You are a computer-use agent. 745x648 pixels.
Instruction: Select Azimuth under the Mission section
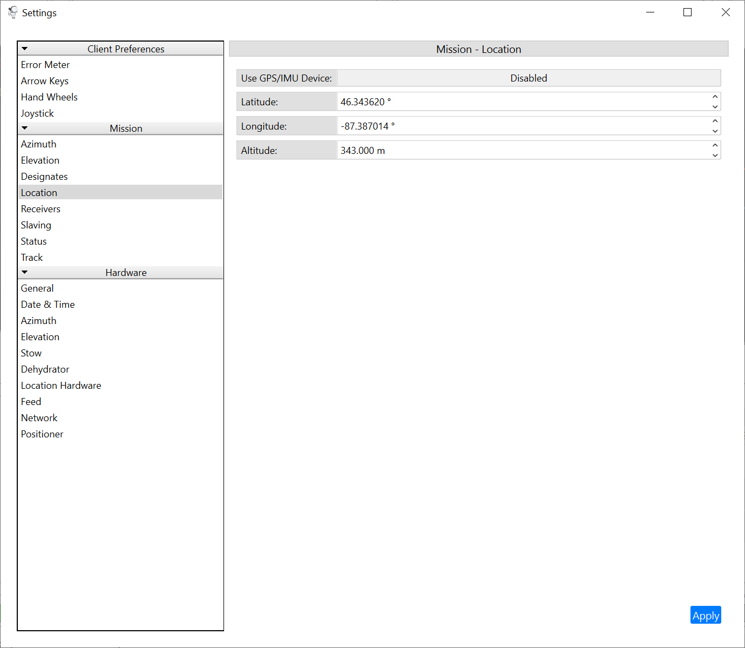120,144
